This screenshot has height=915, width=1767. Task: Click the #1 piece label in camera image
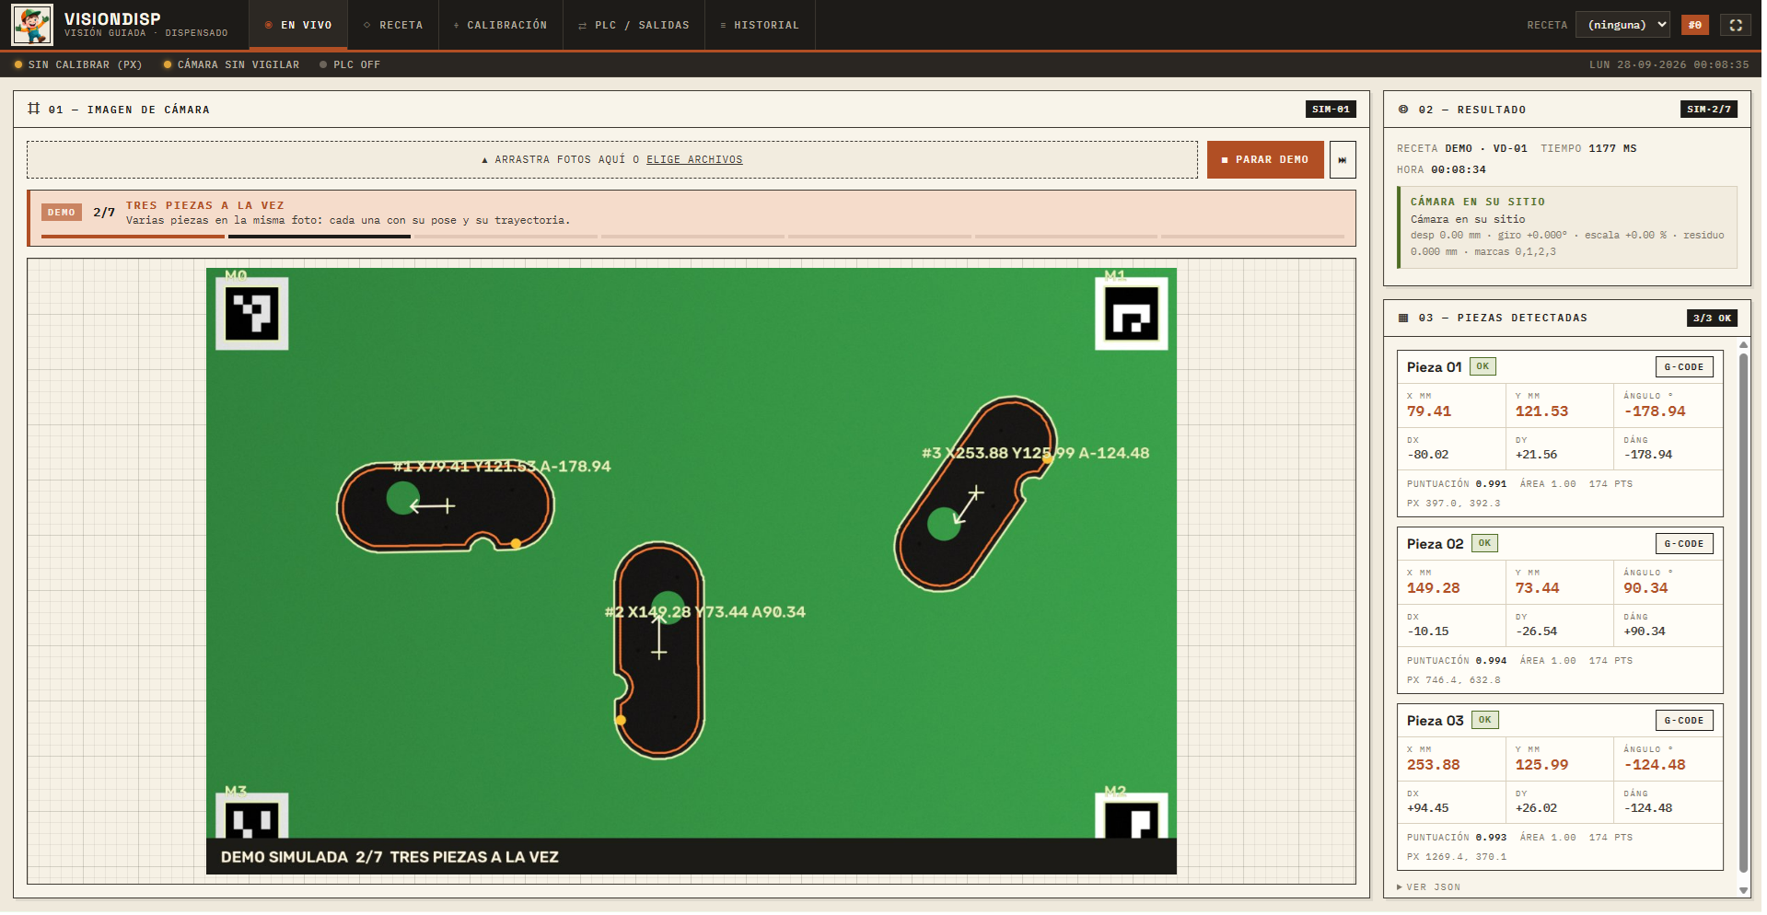pyautogui.click(x=502, y=466)
